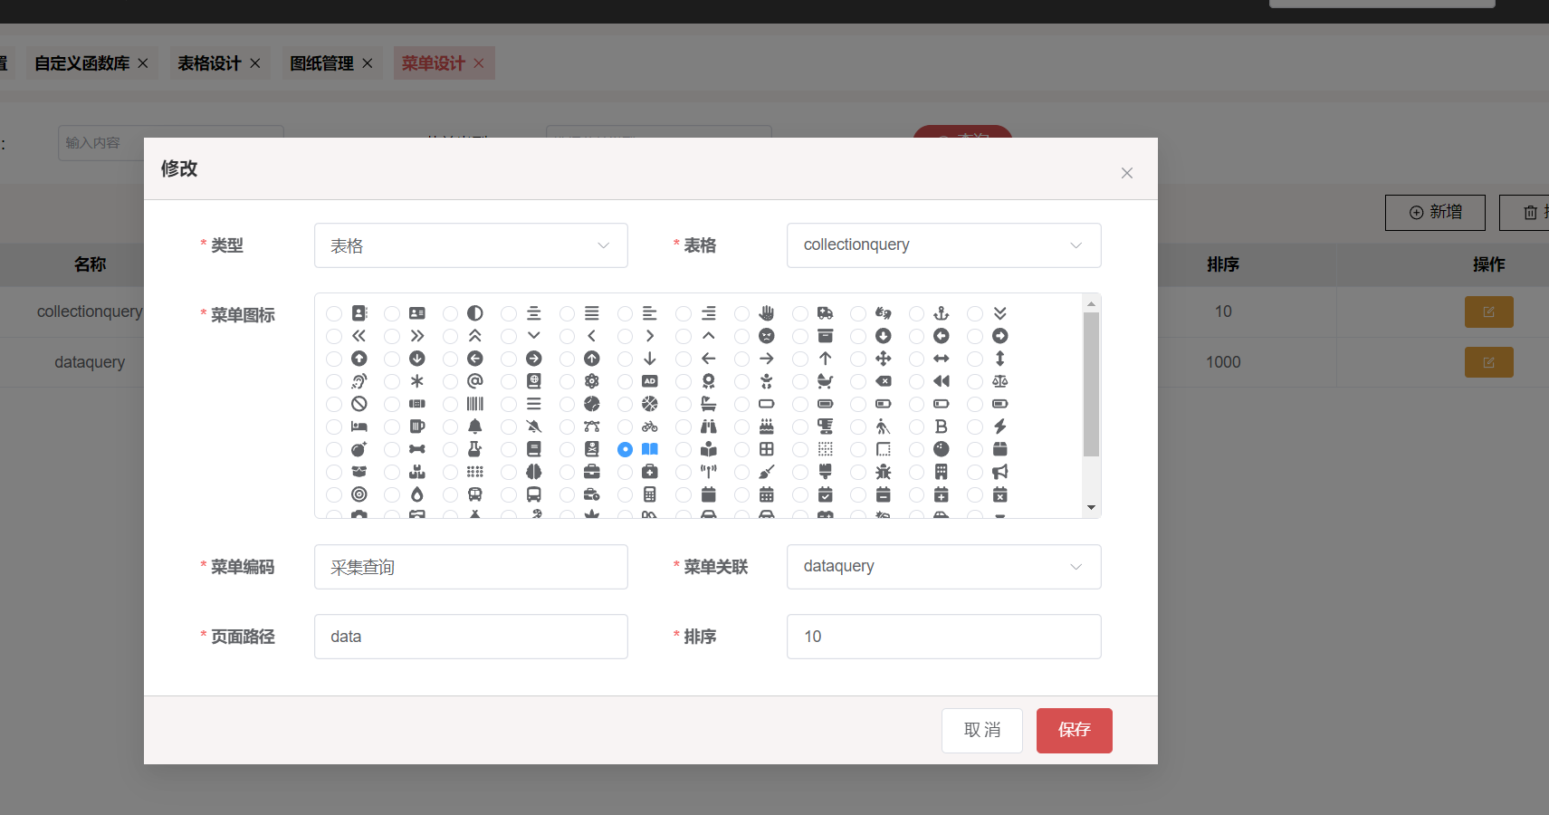
Task: Select the angry face icon
Action: (x=767, y=336)
